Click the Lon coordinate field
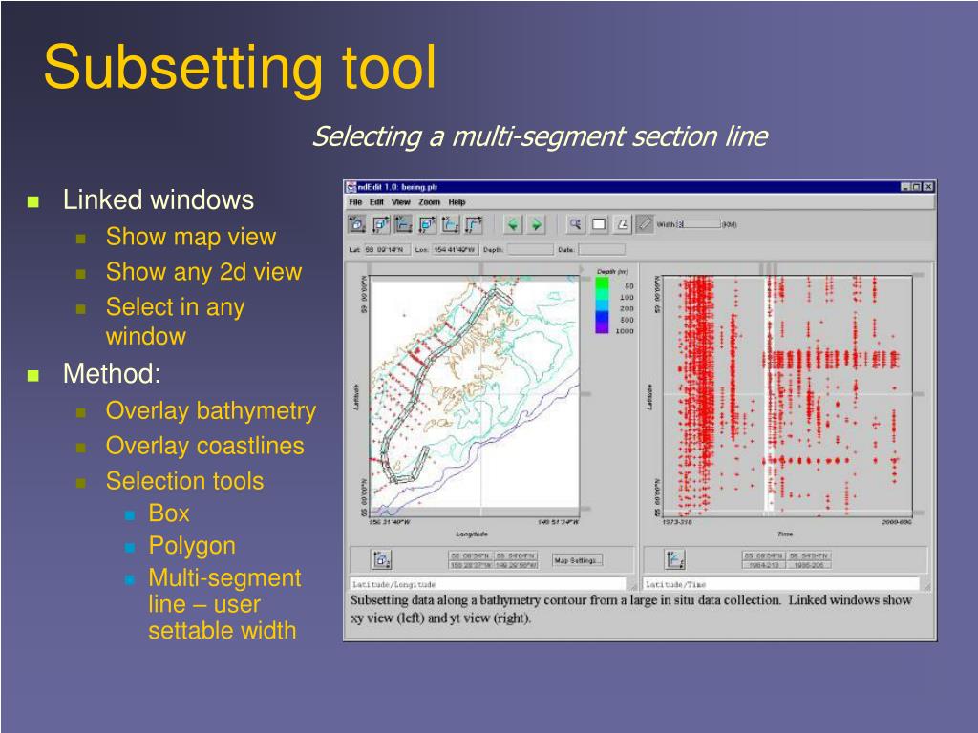 coord(455,250)
